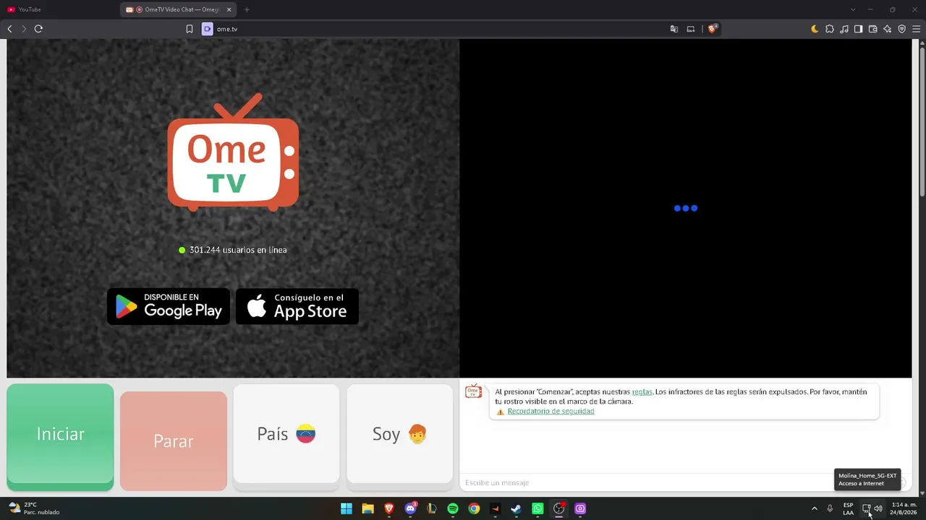Open the music note playlist icon
The image size is (926, 520).
click(844, 29)
